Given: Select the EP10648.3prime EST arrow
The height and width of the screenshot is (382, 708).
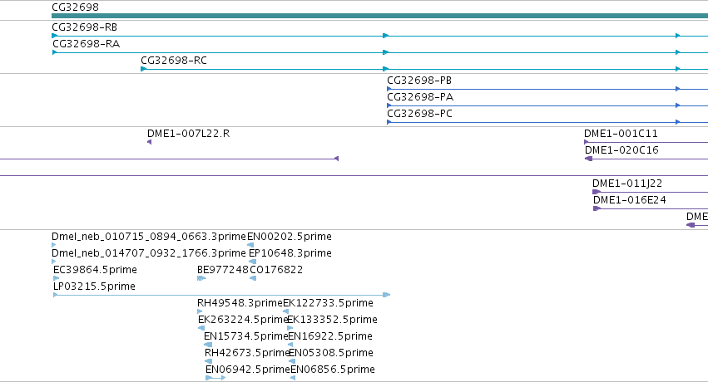Looking at the screenshot, I should tap(252, 262).
